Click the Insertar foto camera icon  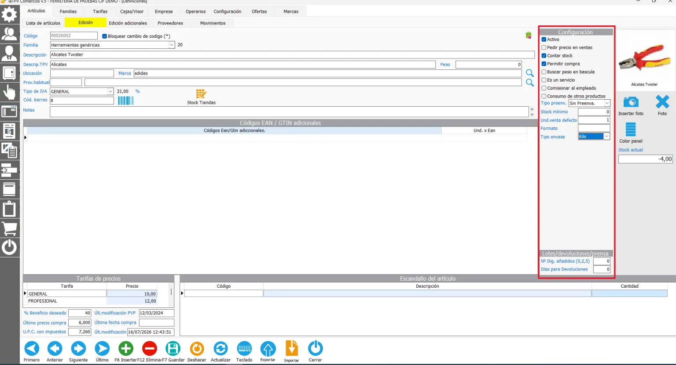click(631, 102)
